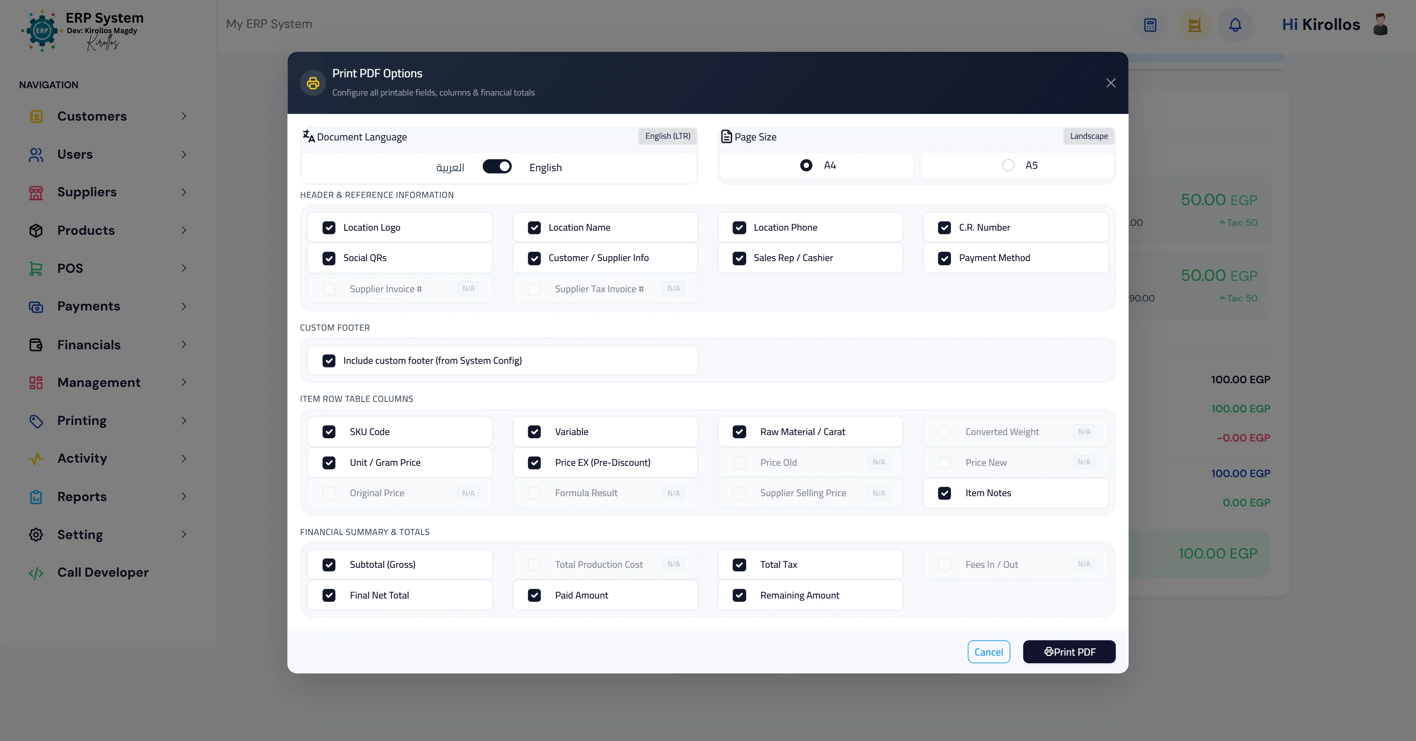This screenshot has width=1416, height=741.
Task: Click the Activity pulse icon
Action: click(36, 459)
